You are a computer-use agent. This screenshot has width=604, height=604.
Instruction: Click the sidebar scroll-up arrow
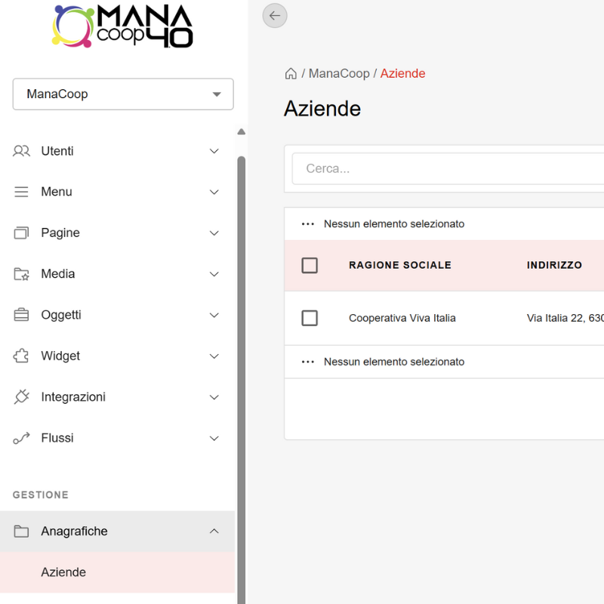tap(242, 132)
